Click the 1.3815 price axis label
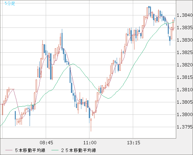The height and width of the screenshot is (155, 193). pyautogui.click(x=185, y=77)
